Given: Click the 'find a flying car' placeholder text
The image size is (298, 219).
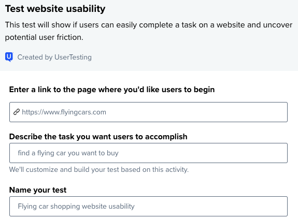Looking at the screenshot, I should tap(68, 153).
